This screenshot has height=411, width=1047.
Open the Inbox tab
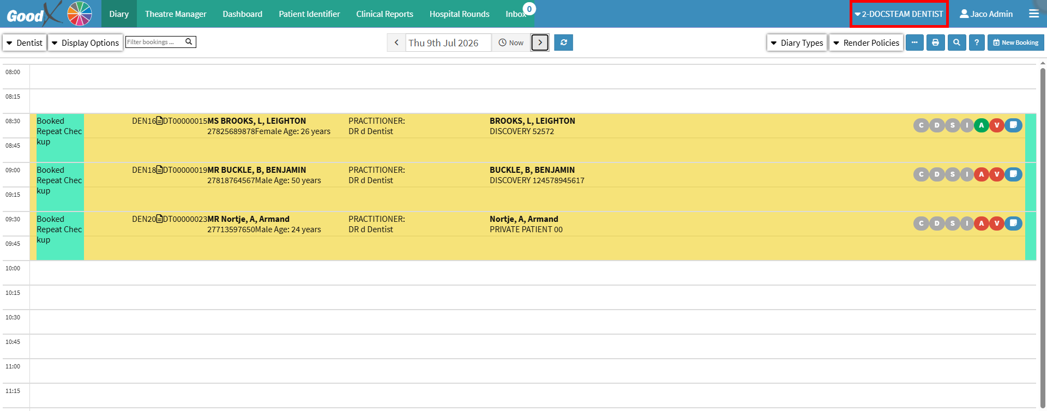(x=515, y=14)
